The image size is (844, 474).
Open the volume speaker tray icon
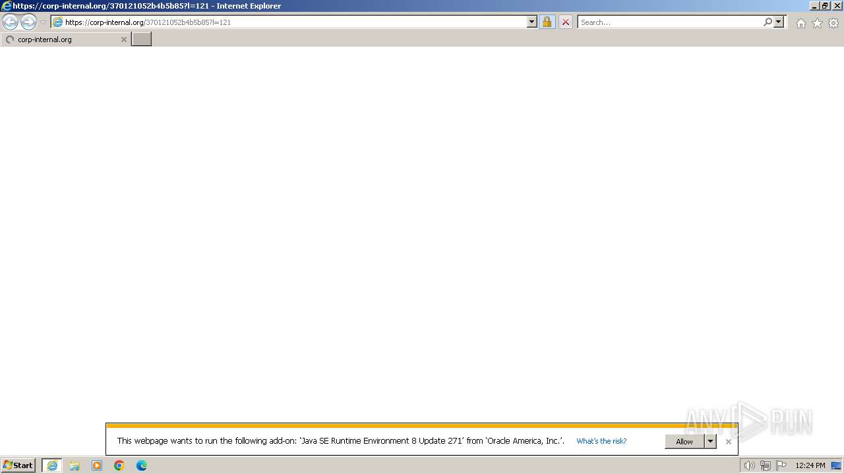[x=749, y=465]
